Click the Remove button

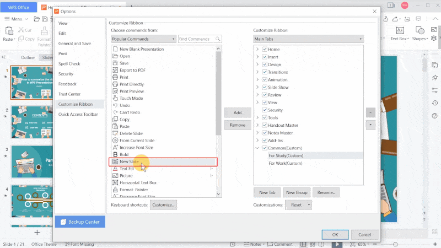point(238,125)
